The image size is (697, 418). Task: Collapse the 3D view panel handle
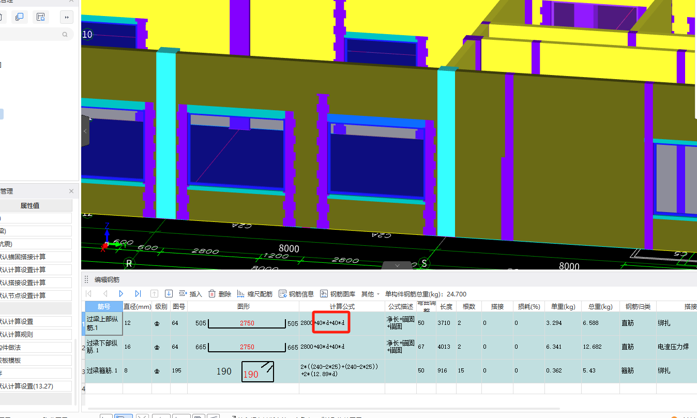(85, 131)
